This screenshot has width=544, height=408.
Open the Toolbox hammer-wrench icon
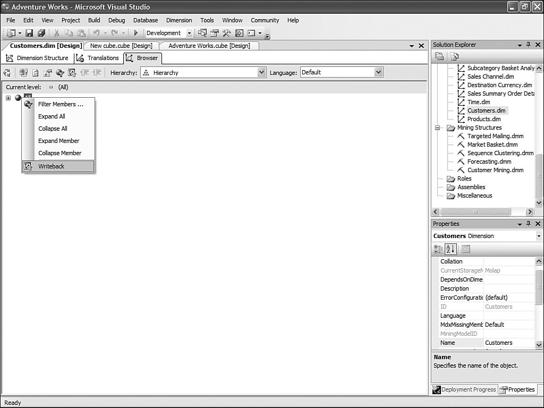point(226,33)
